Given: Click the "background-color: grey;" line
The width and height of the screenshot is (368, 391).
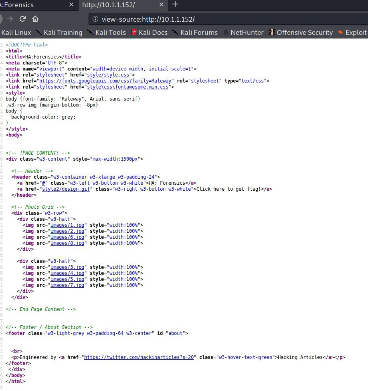Looking at the screenshot, I should (x=43, y=117).
